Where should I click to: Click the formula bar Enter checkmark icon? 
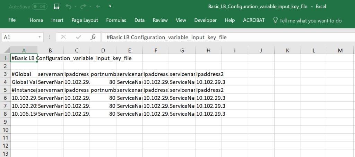click(78, 37)
